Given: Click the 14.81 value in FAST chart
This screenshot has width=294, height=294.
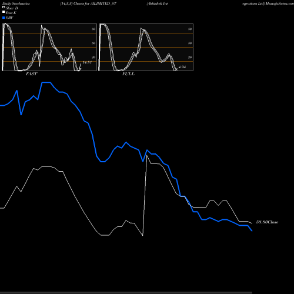Looking at the screenshot, I should tap(87, 62).
